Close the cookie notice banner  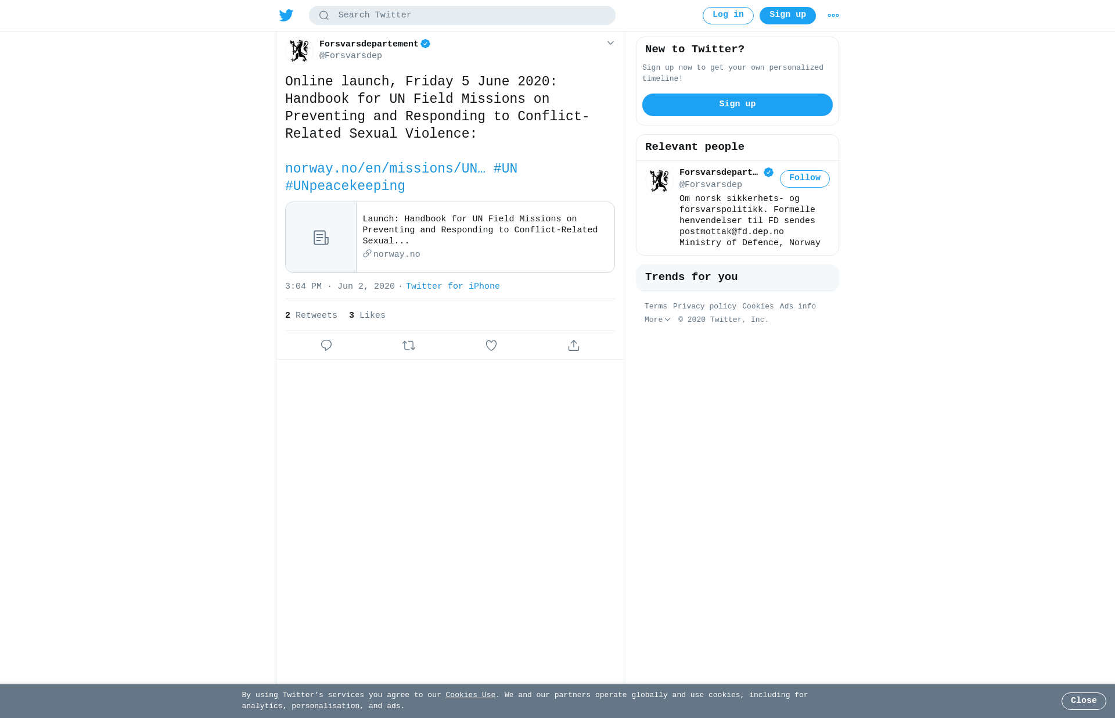coord(1084,701)
